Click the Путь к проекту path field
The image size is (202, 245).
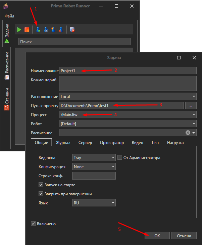point(121,105)
